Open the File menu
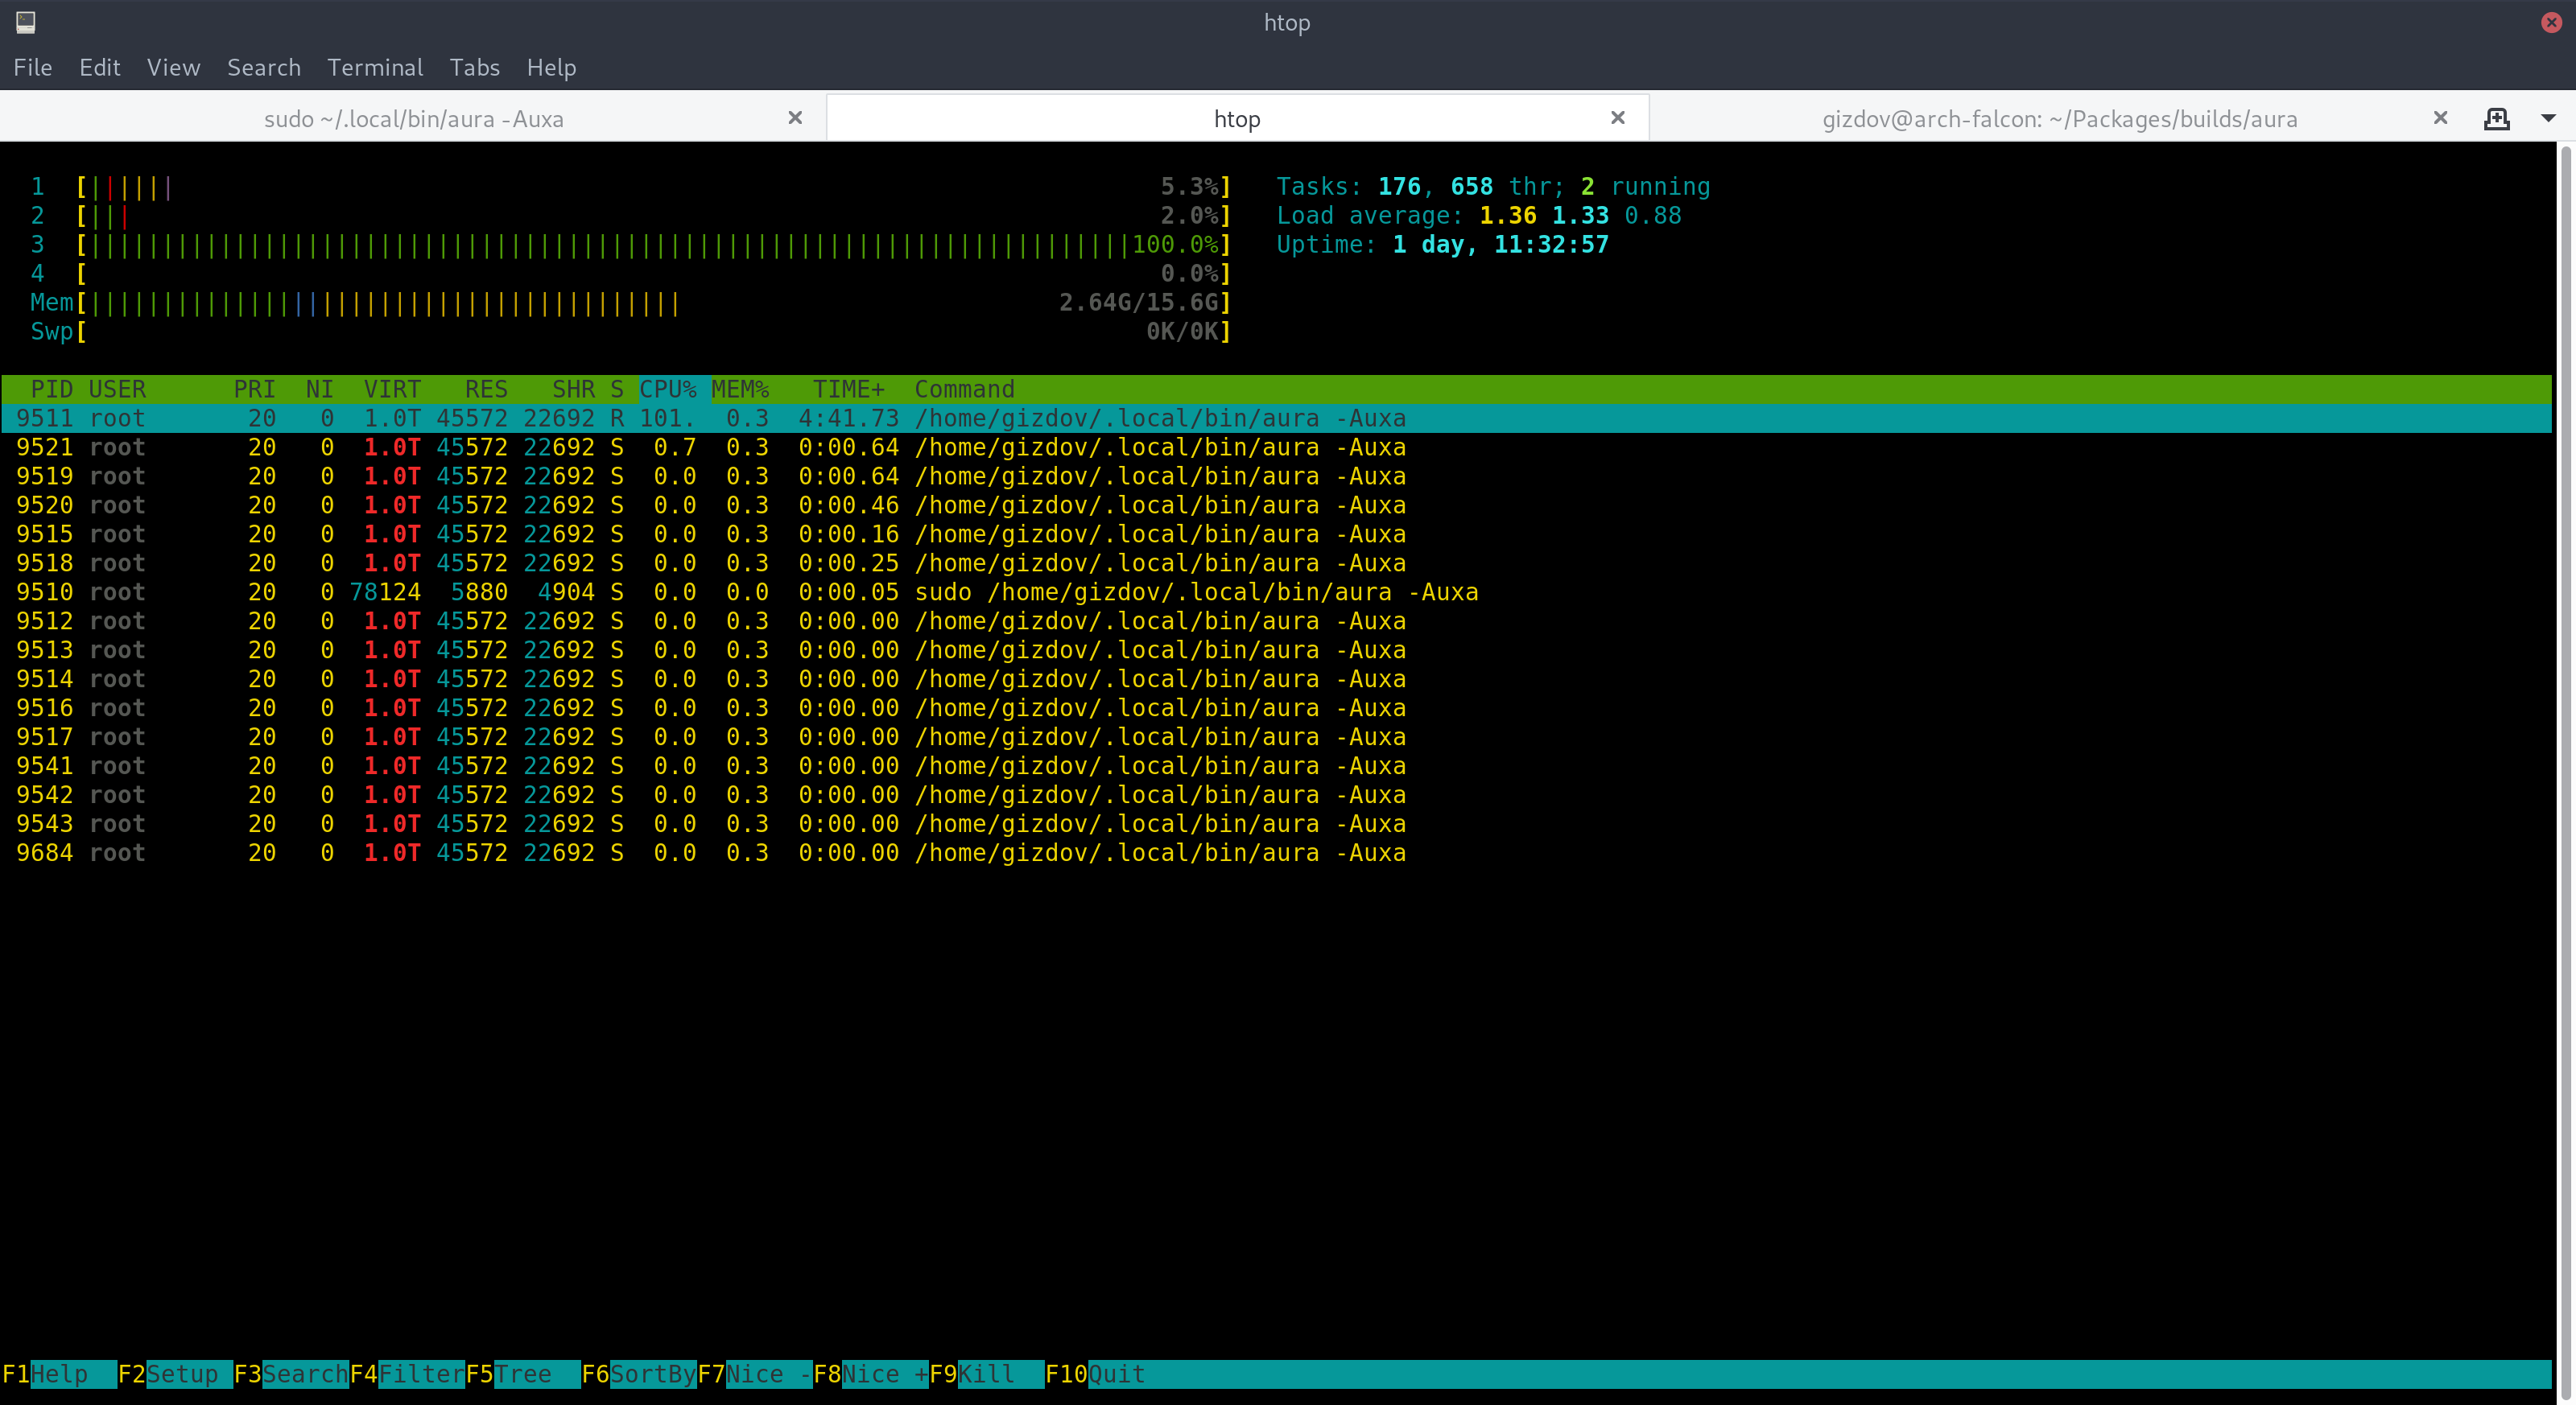2576x1405 pixels. pos(33,67)
